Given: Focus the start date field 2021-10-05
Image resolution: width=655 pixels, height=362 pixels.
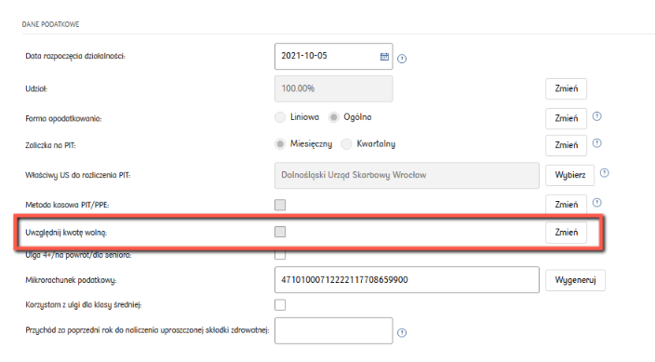Looking at the screenshot, I should (333, 56).
